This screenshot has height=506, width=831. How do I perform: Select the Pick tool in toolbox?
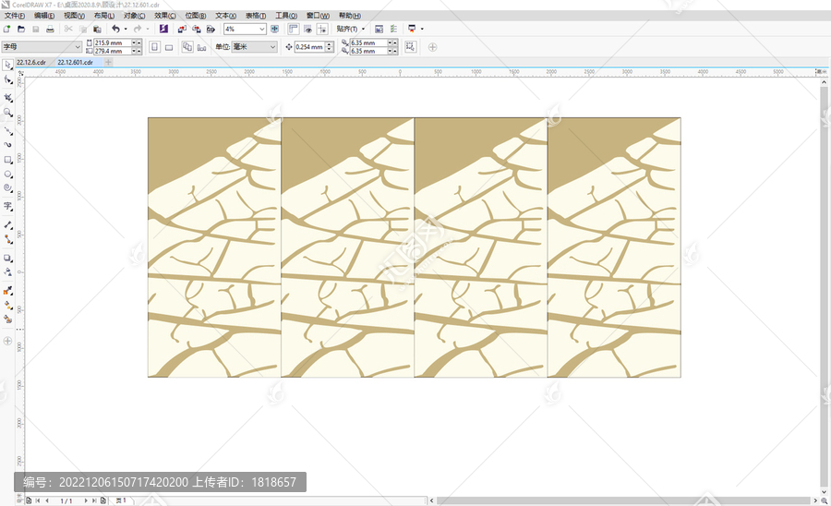8,66
